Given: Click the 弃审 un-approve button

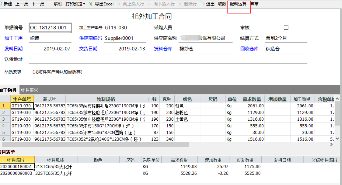Looking at the screenshot, I should 254,4.
